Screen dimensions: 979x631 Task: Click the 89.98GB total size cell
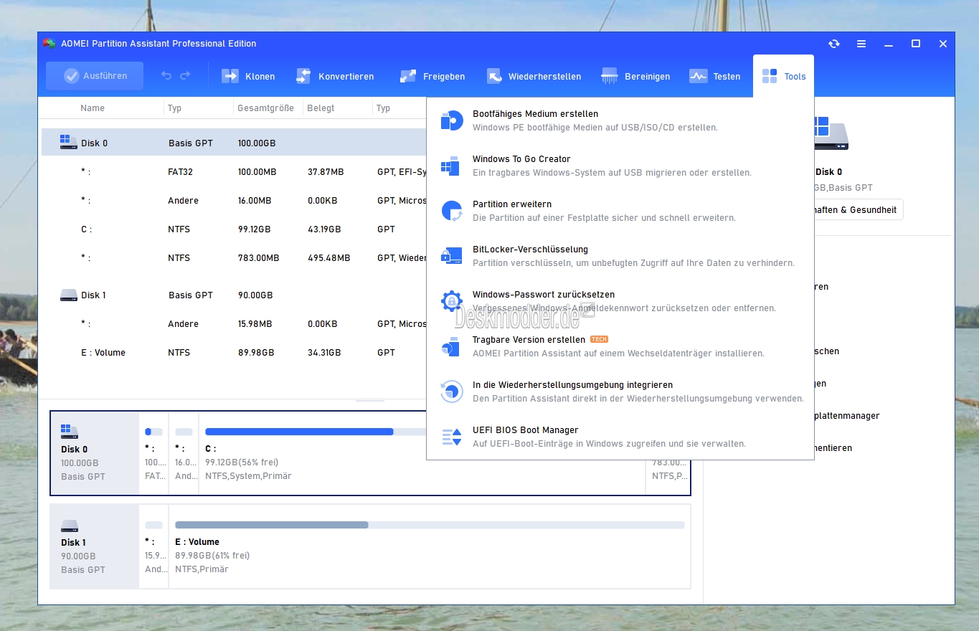click(x=256, y=353)
